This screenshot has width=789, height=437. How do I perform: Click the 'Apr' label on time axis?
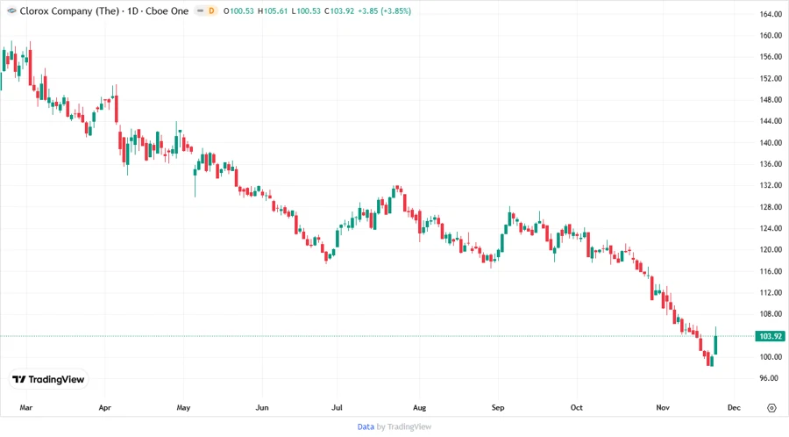click(x=104, y=407)
